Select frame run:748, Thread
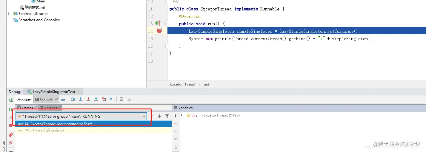The image size is (426, 152). click(93, 130)
